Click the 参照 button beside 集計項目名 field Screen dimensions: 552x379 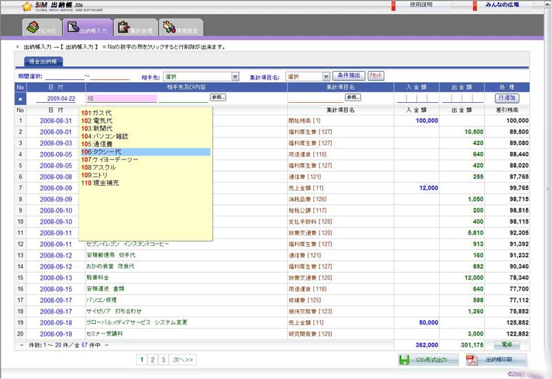353,98
